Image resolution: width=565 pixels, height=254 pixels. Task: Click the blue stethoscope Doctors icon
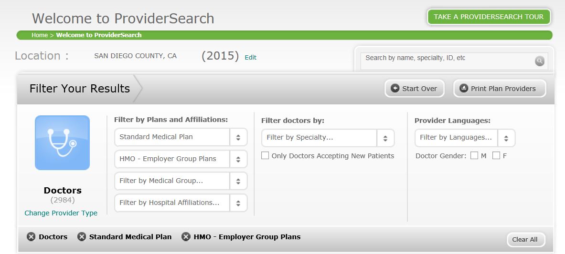(x=63, y=143)
